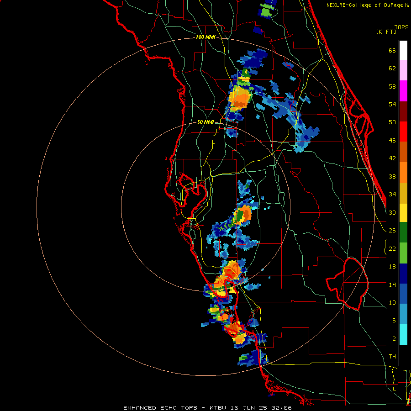Click the 2 legend value
Screen dimensions: 411x411
(x=394, y=338)
